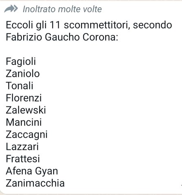Click the name Zalewski
182x195 pixels.
26,110
